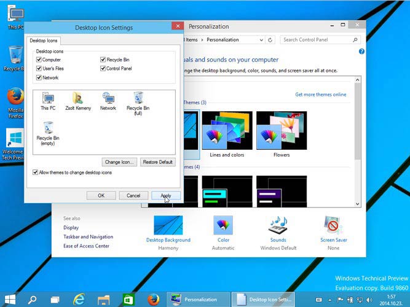This screenshot has height=307, width=410.
Task: Select Recycle Bin (empty) icon
Action: (x=48, y=133)
